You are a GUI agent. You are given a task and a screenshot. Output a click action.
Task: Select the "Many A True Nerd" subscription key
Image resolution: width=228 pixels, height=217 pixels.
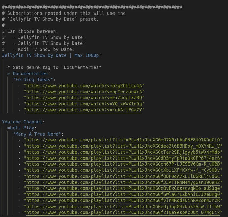coord(37,134)
